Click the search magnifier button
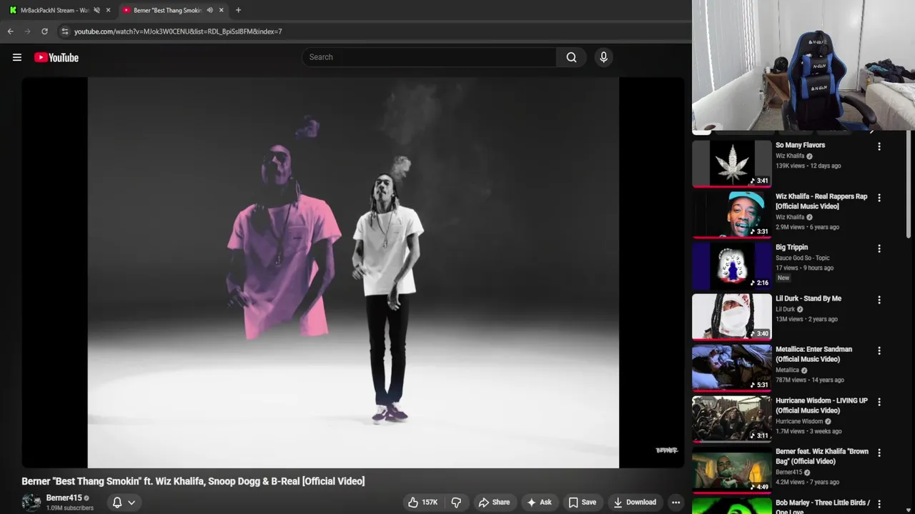 tap(571, 57)
